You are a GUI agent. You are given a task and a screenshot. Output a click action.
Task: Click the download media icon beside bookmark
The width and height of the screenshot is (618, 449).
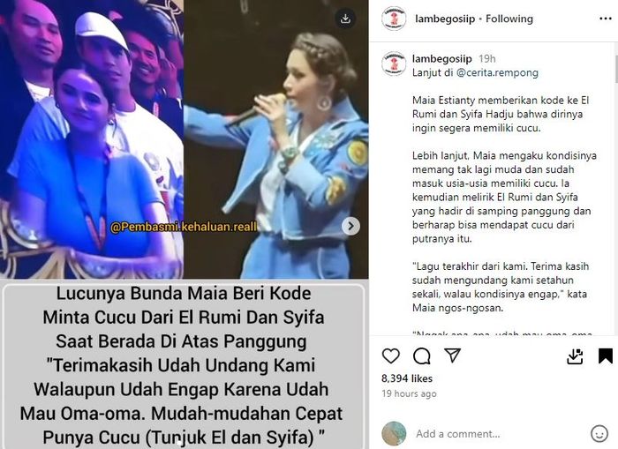pyautogui.click(x=575, y=356)
